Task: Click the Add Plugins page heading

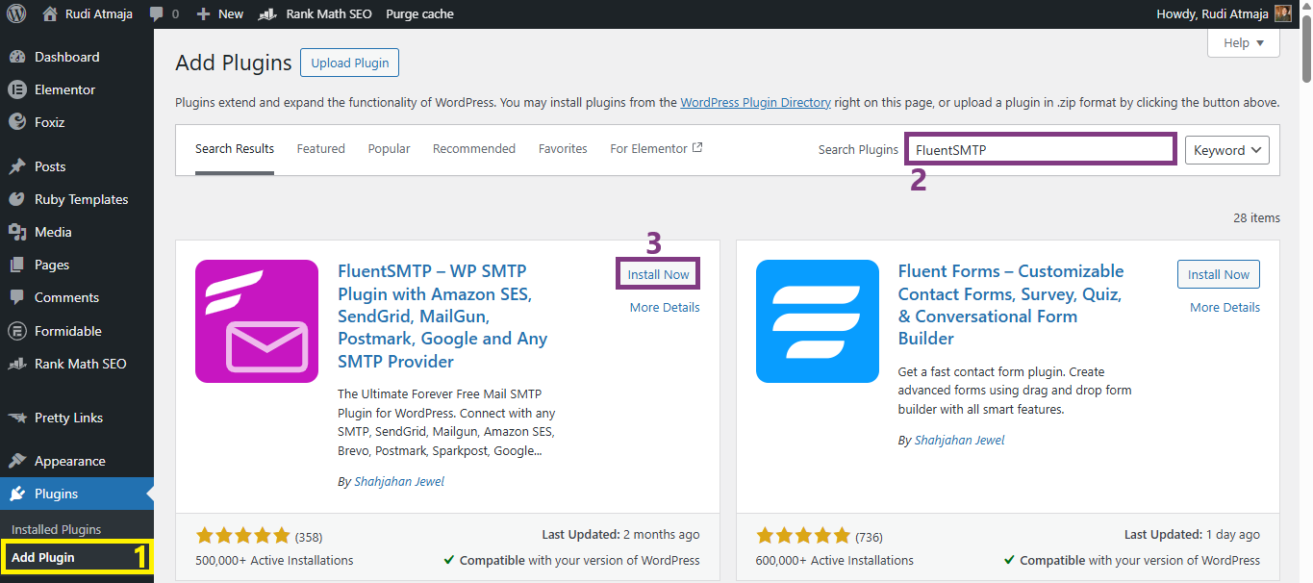Action: coord(234,63)
